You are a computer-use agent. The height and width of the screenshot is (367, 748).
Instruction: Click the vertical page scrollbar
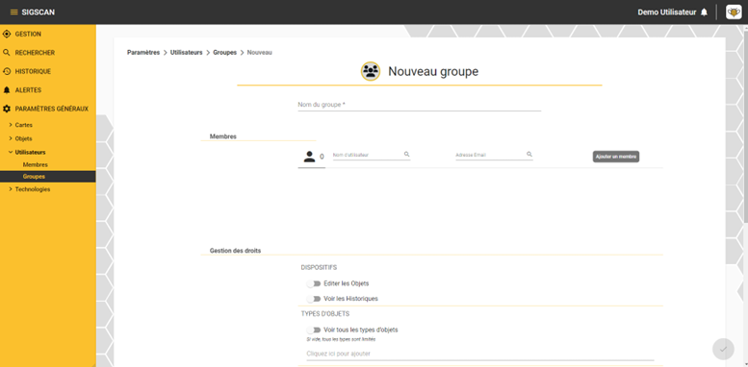745,124
